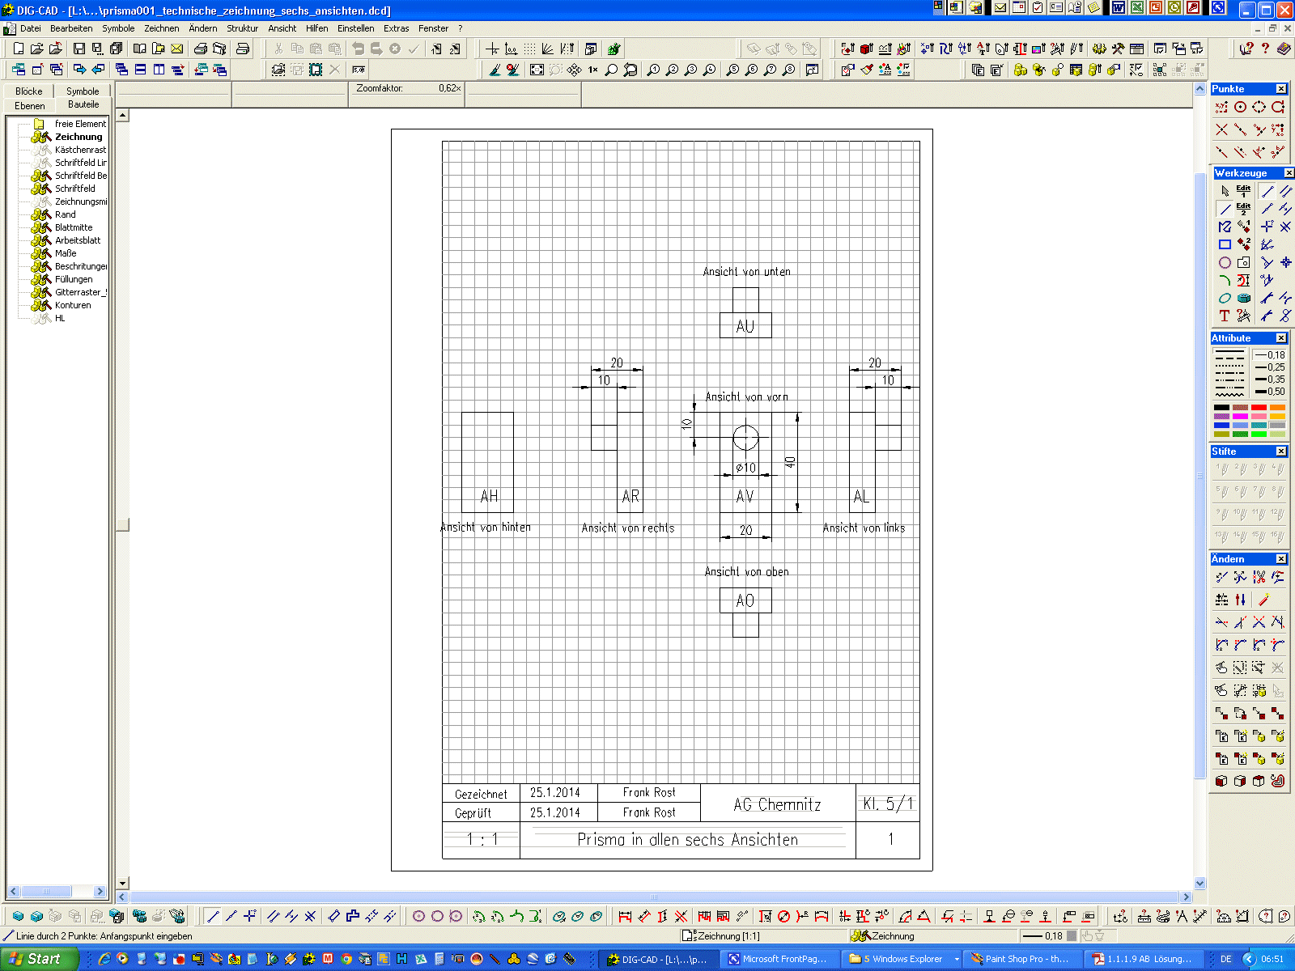Toggle visibility icon of Kästchenraster layer
This screenshot has width=1295, height=971.
[41, 150]
